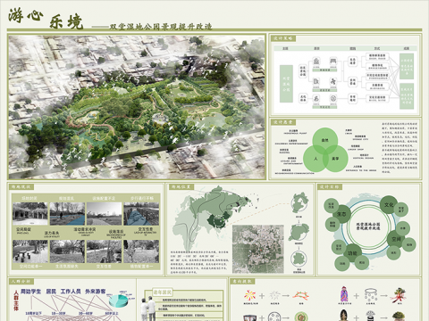Image resolution: width=429 pixels, height=321 pixels.
Task: Click the colorful doll figure imagery icon
Action: [344, 294]
